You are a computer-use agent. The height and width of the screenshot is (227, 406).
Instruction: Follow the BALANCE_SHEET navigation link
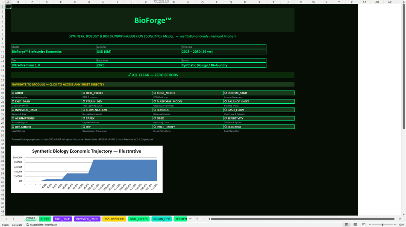[259, 102]
